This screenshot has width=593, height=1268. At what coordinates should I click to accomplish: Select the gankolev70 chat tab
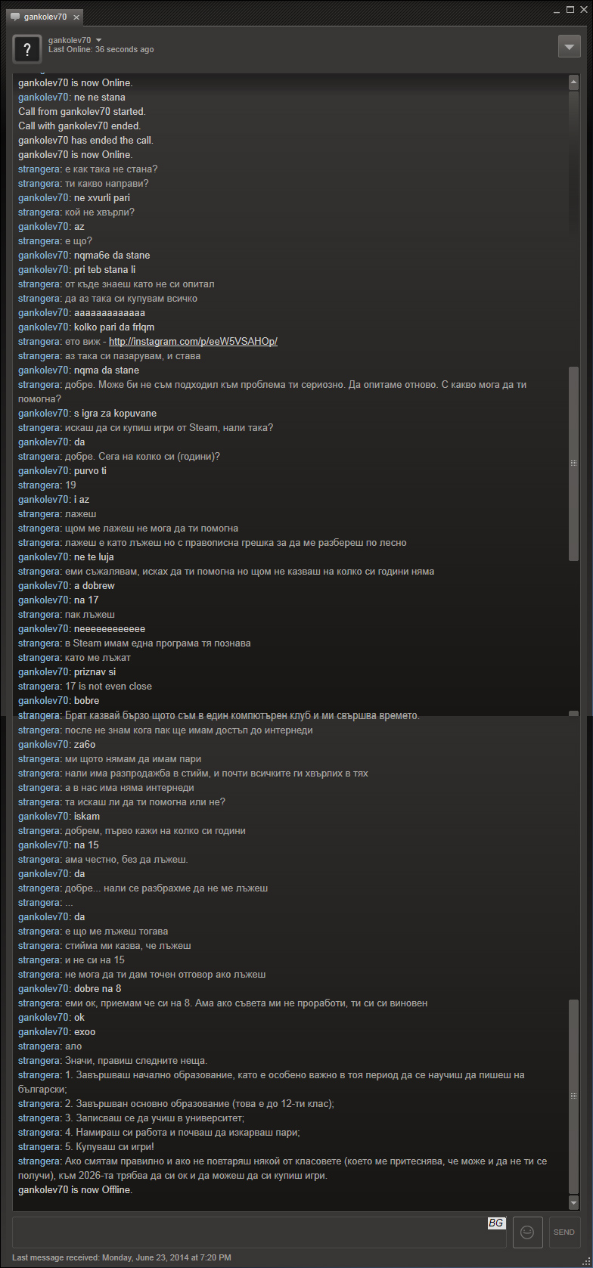42,17
